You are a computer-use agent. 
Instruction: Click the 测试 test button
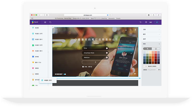tap(151, 22)
